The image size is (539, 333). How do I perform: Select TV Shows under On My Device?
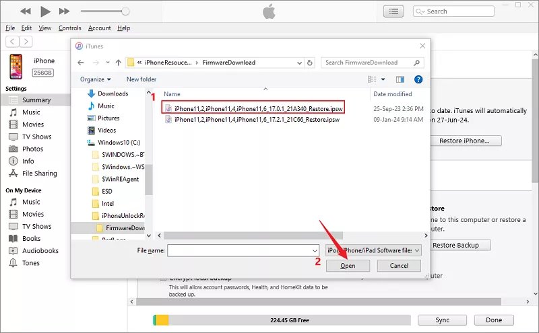37,226
